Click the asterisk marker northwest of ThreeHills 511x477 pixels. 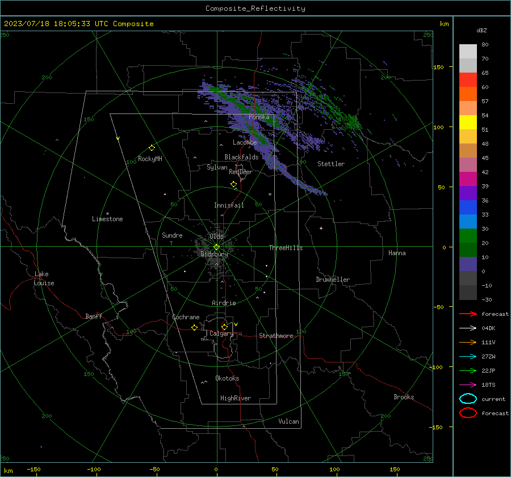click(x=270, y=195)
